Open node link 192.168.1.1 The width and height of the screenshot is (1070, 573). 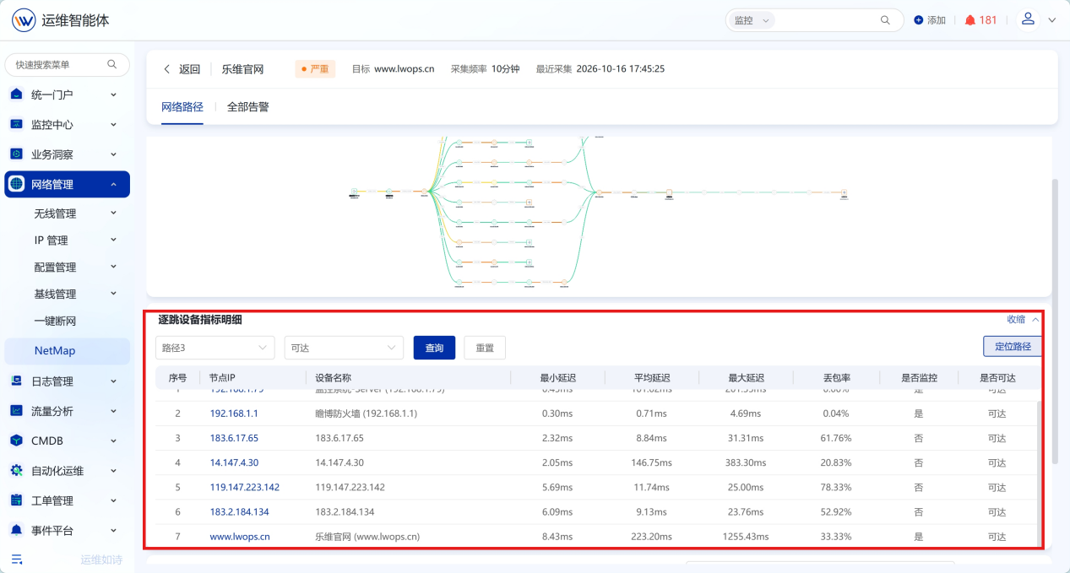(234, 414)
